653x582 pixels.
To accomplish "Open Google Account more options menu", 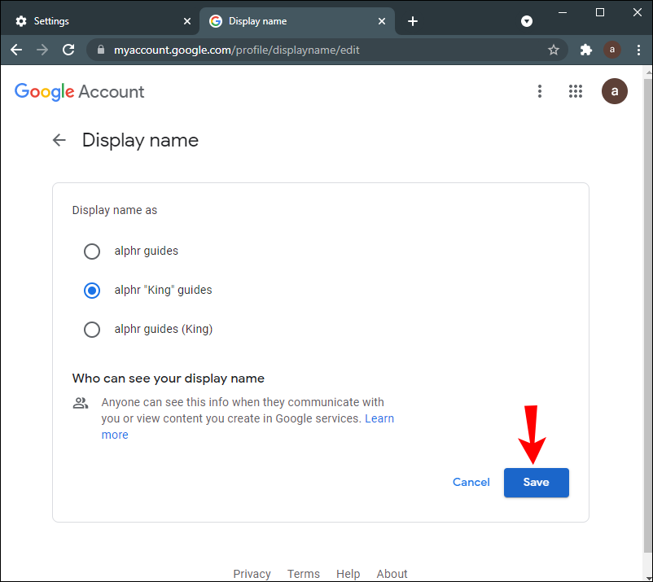I will (x=539, y=91).
